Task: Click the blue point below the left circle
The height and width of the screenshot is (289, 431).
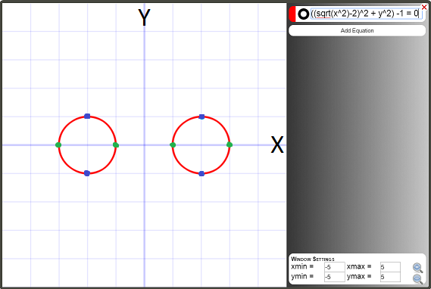Action: [87, 173]
